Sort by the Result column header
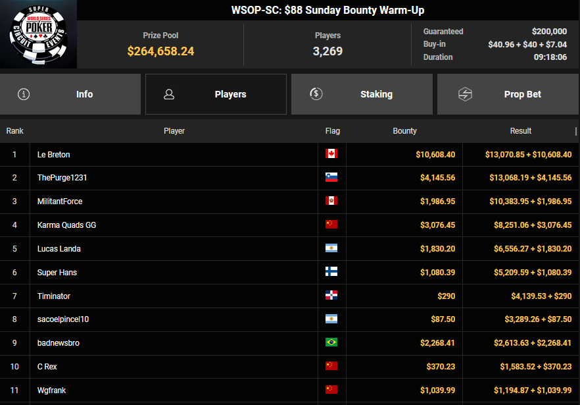Image resolution: width=580 pixels, height=405 pixels. click(520, 131)
